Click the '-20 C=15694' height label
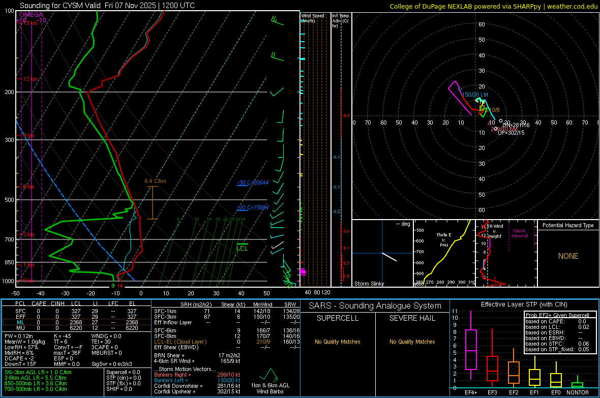 [x=253, y=207]
